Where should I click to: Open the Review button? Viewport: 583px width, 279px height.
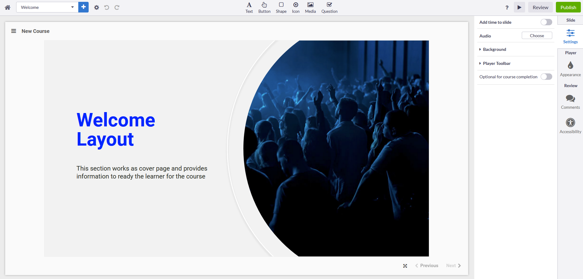click(540, 7)
